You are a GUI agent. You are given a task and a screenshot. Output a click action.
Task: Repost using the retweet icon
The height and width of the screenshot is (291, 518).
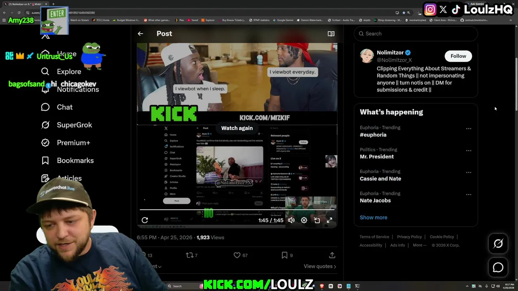click(189, 255)
